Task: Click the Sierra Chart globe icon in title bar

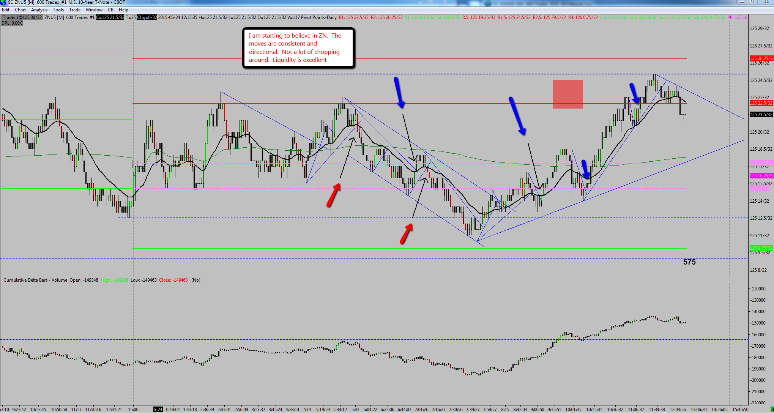Action: click(x=3, y=3)
